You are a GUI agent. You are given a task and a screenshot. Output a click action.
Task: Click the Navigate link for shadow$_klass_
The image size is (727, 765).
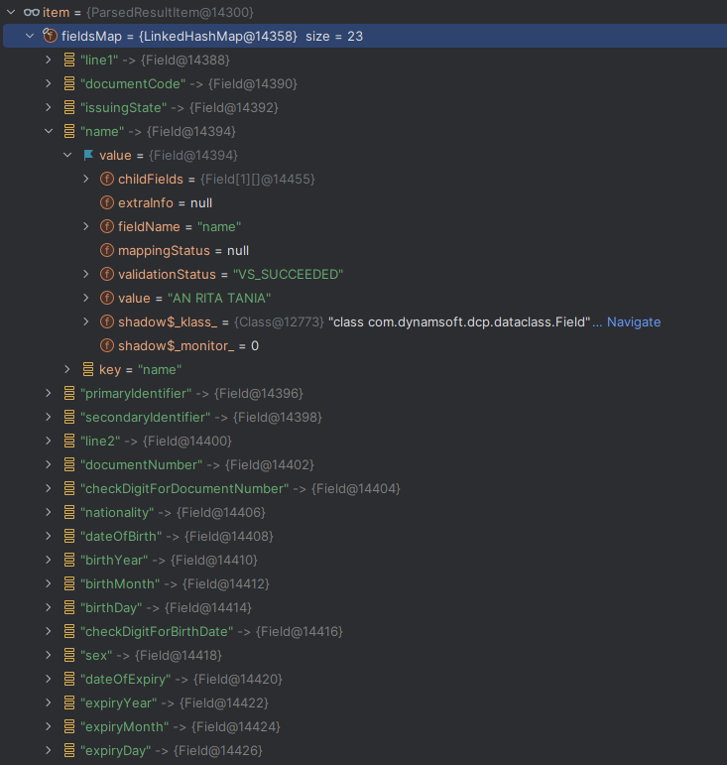point(633,321)
